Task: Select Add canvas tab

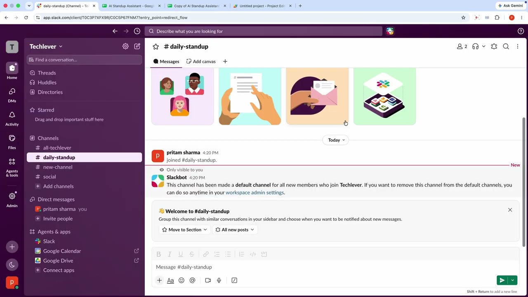Action: pyautogui.click(x=201, y=61)
